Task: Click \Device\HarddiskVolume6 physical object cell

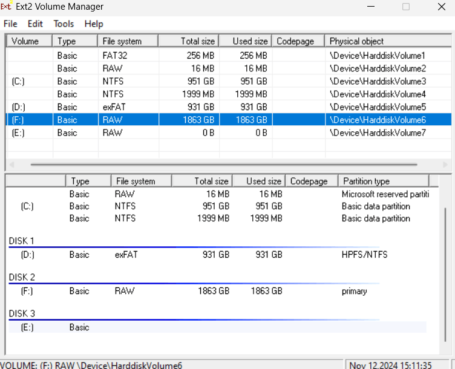Action: click(378, 120)
